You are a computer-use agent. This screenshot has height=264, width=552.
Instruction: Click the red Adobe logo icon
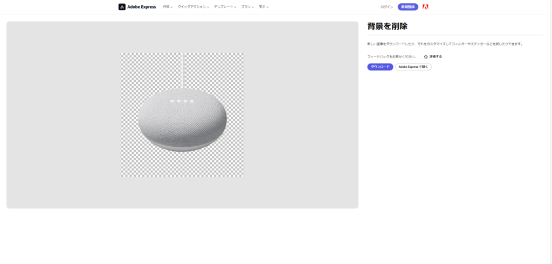(425, 7)
